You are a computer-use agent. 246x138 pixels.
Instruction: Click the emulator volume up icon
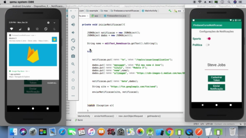point(73,25)
